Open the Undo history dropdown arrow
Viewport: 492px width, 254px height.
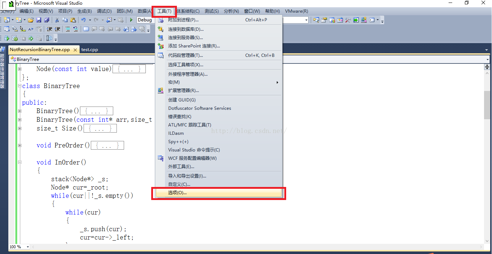point(89,20)
